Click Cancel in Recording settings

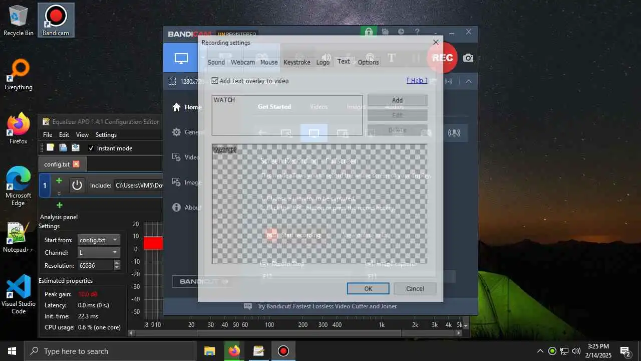(415, 288)
